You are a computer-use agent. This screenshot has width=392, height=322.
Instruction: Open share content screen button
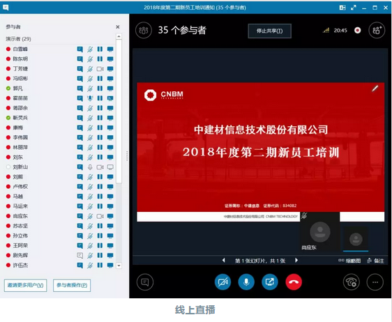pos(270,282)
